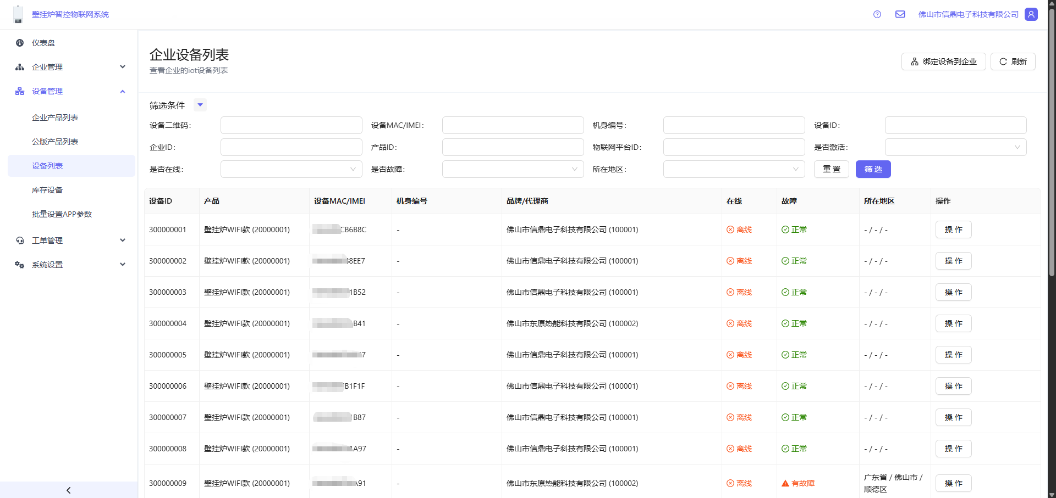Click the 系统设置 gears icon

click(x=20, y=265)
